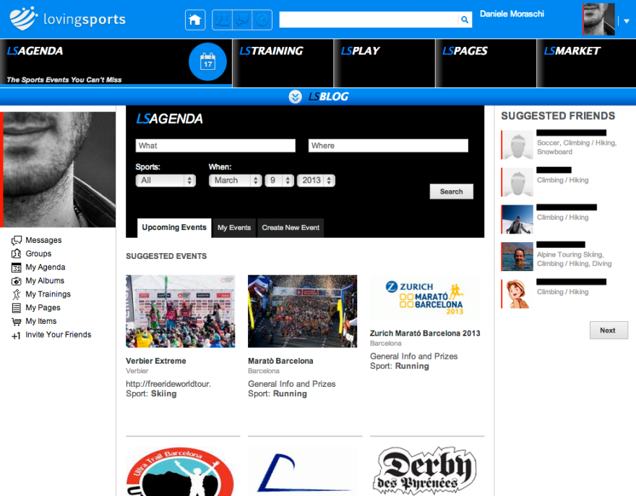Image resolution: width=636 pixels, height=496 pixels.
Task: Click the snowy mountain friend photo
Action: point(517,220)
